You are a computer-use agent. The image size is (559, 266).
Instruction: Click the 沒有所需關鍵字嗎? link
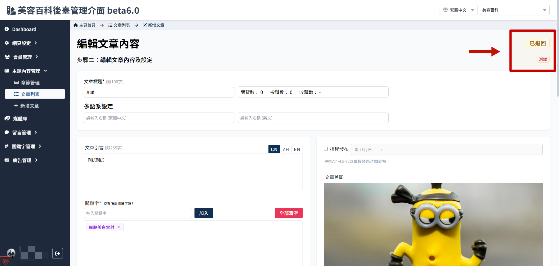pyautogui.click(x=118, y=204)
